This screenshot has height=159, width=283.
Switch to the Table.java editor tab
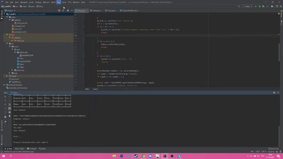(96, 11)
